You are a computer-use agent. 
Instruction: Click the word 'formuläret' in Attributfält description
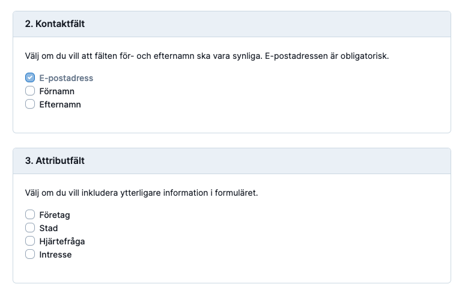(x=236, y=193)
